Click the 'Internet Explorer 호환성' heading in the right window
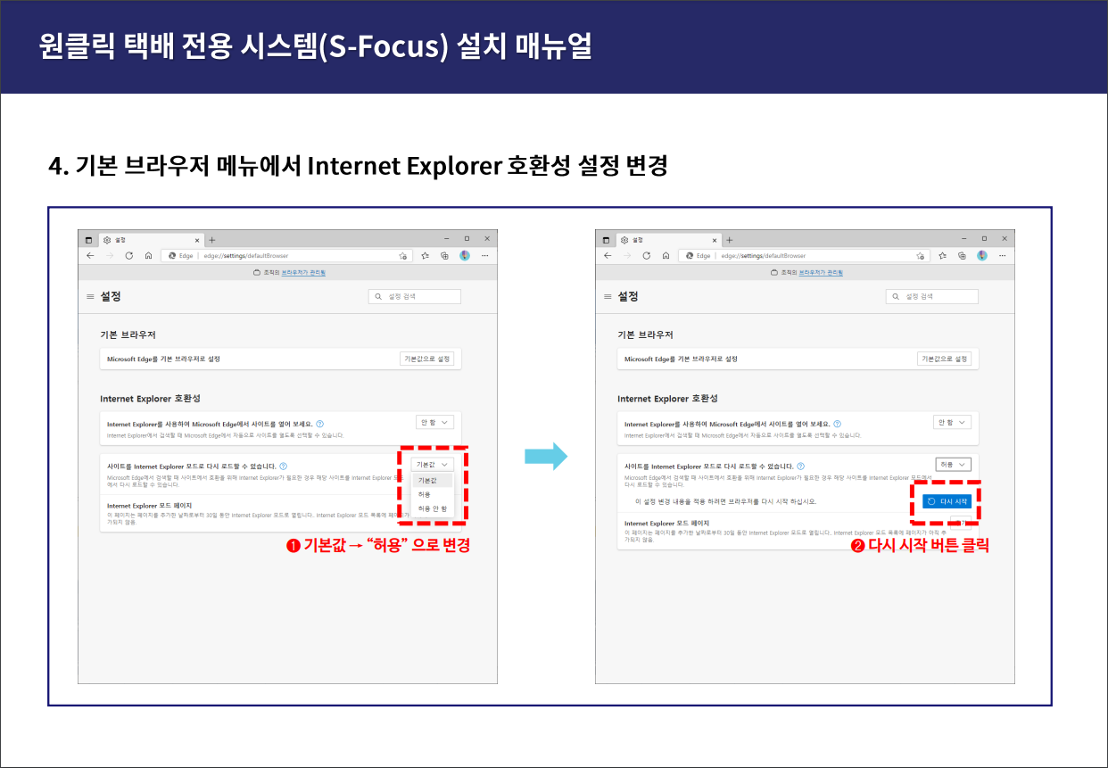Image resolution: width=1108 pixels, height=768 pixels. (x=667, y=398)
